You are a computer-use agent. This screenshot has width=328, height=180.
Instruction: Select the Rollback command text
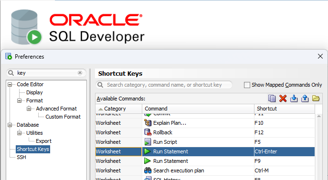(x=163, y=132)
